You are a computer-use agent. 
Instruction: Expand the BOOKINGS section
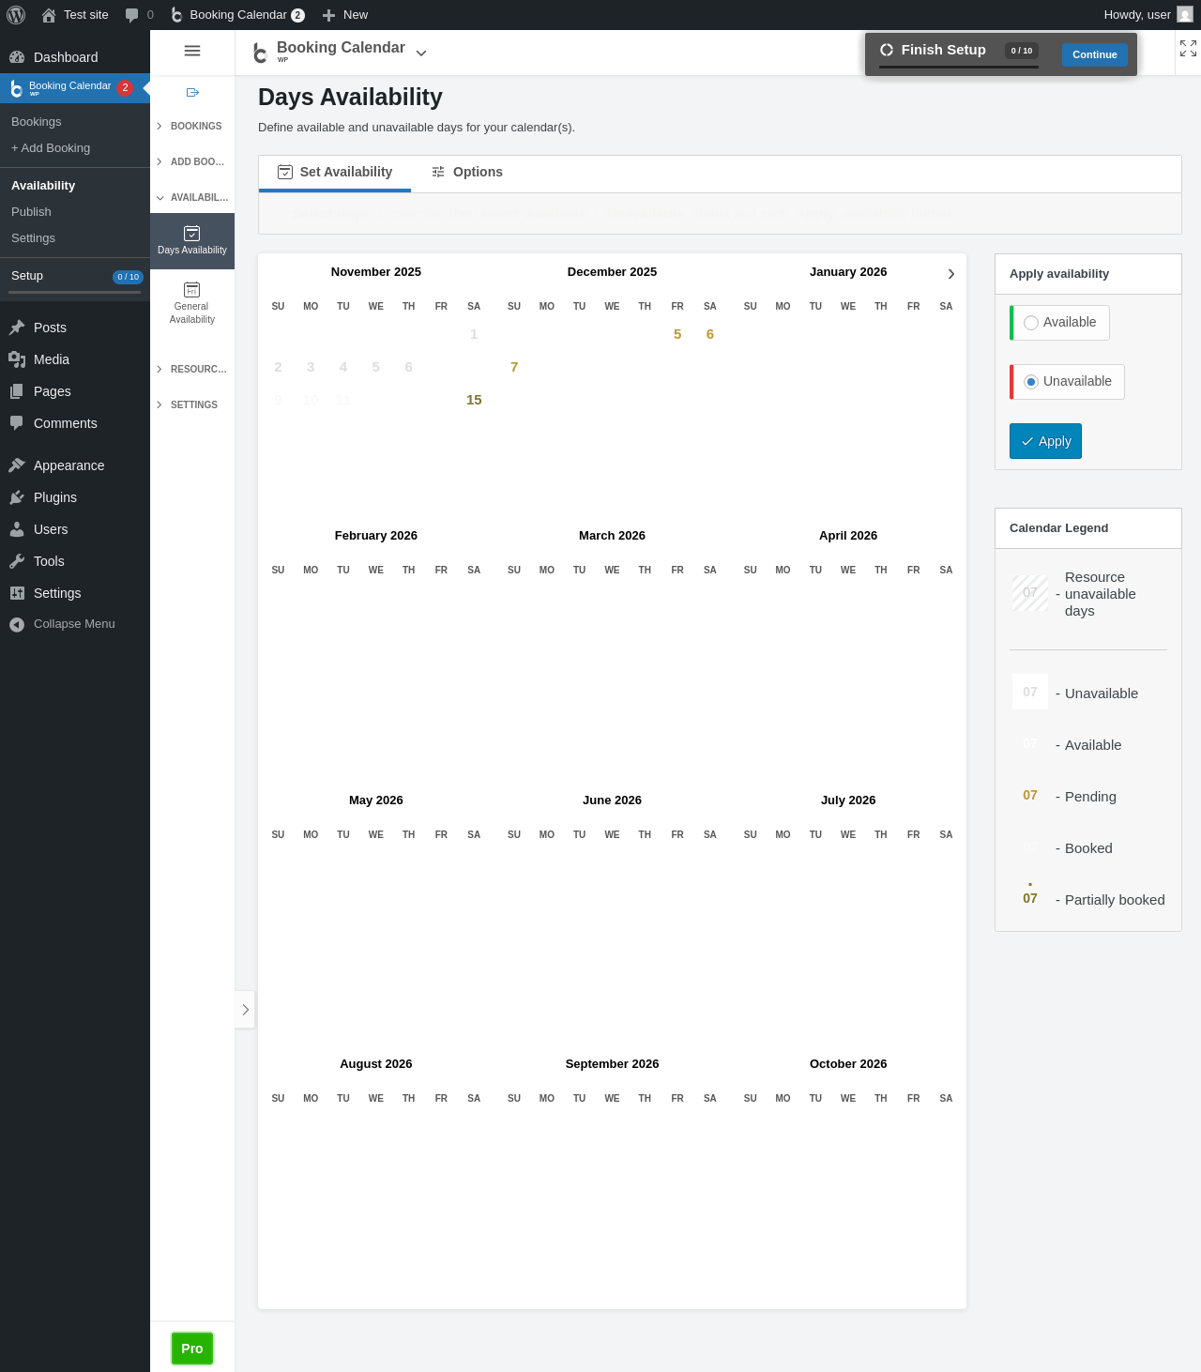(192, 126)
